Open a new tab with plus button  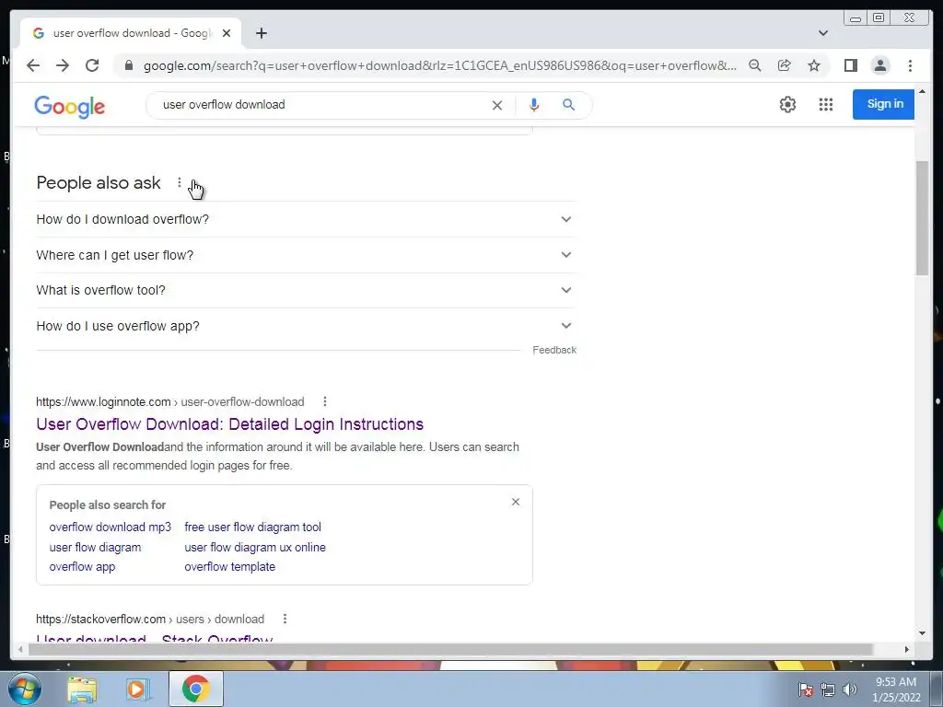pos(261,33)
